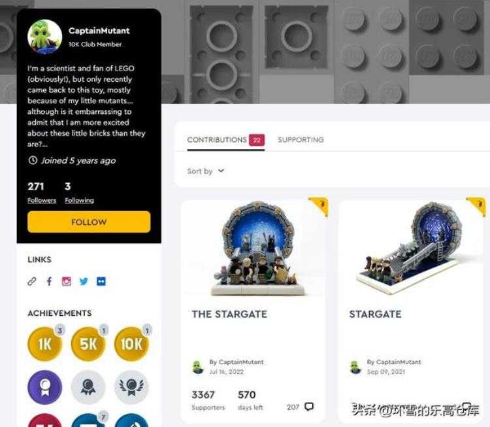The image size is (490, 427).
Task: Click the 5K achievement badge
Action: coord(88,344)
